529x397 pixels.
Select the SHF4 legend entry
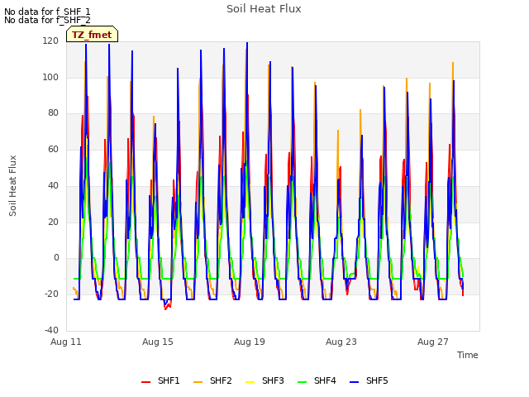coord(317,380)
